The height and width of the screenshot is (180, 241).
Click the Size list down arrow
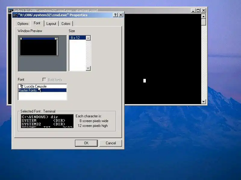tap(88, 68)
